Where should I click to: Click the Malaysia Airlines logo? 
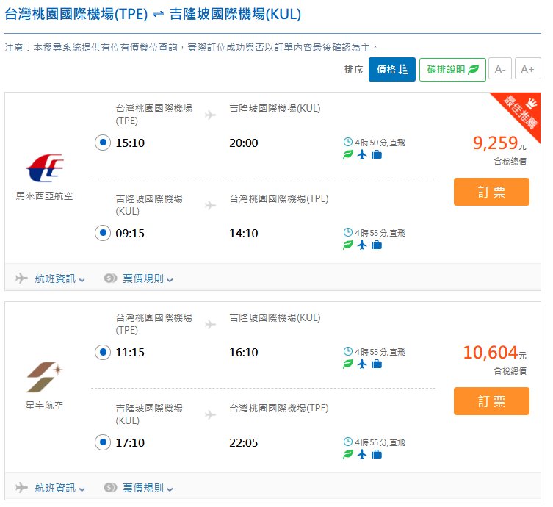[x=44, y=169]
